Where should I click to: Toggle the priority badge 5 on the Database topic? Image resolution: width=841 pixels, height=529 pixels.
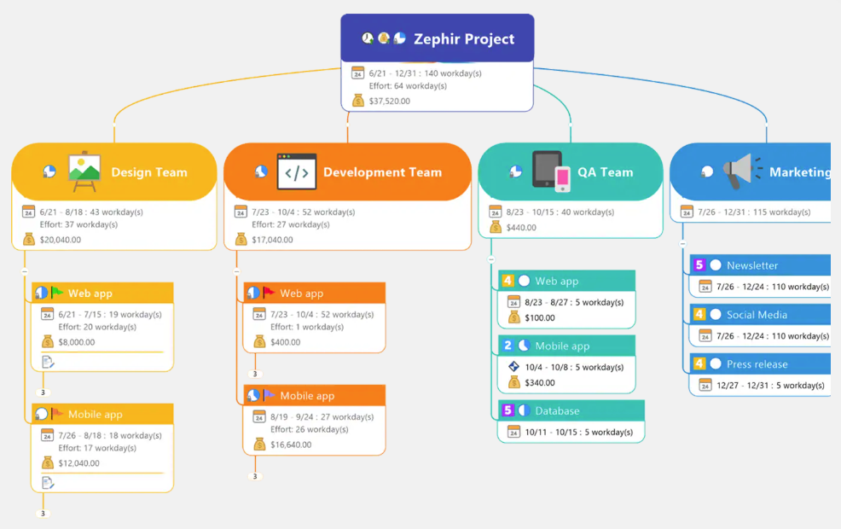coord(508,410)
